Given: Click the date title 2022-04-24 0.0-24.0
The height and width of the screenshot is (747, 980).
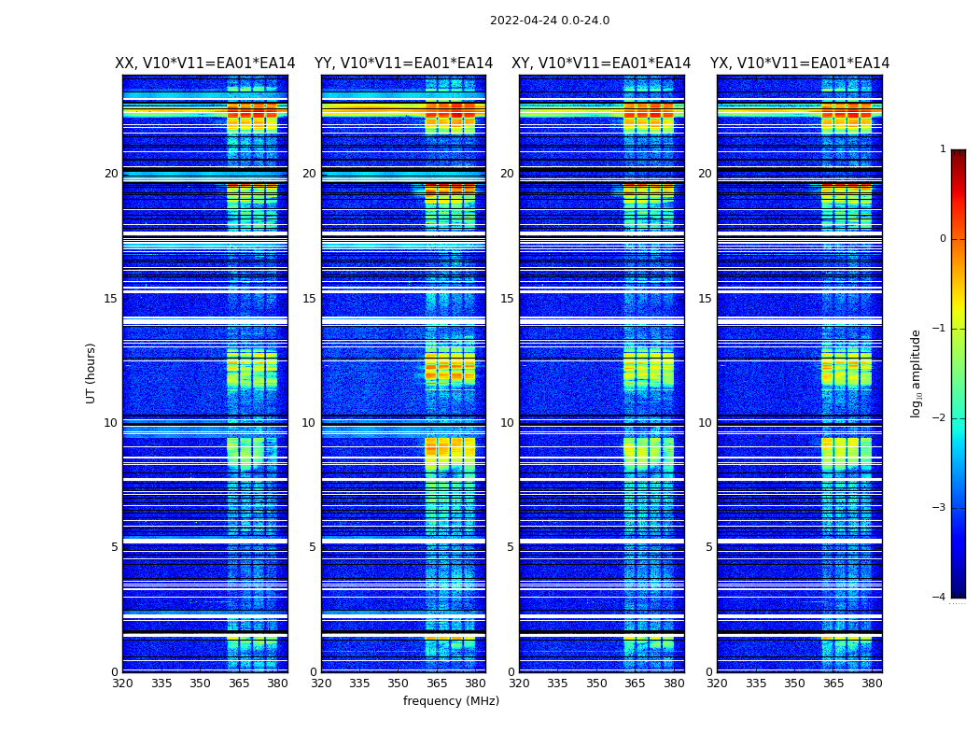Looking at the screenshot, I should [550, 21].
